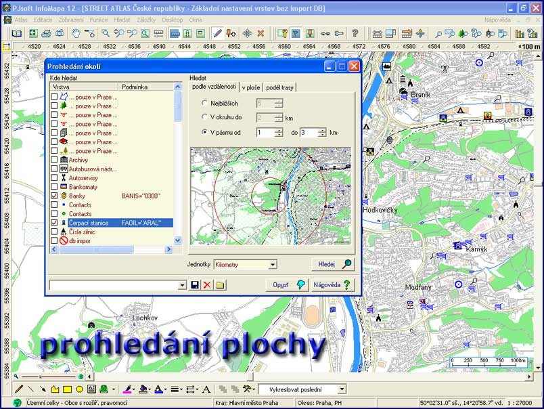This screenshot has width=544, height=409.
Task: Select the hand pan tool
Action: [x=76, y=34]
